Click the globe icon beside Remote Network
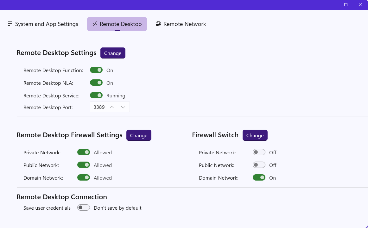This screenshot has width=368, height=228. point(158,24)
